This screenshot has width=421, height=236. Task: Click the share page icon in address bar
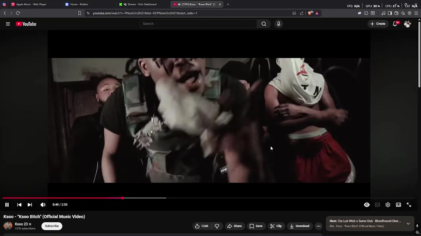[302, 13]
